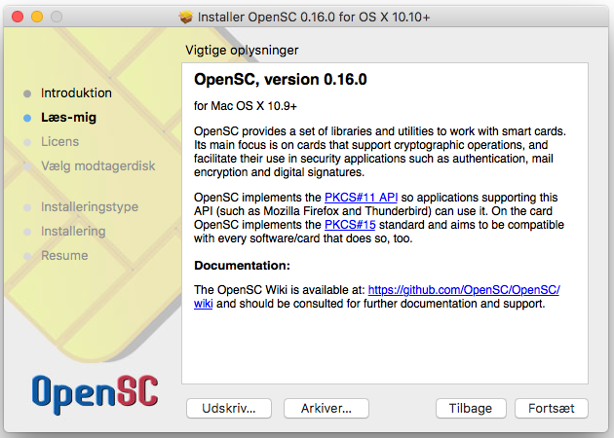614x438 pixels.
Task: Open the PKCS#15 link
Action: point(350,225)
